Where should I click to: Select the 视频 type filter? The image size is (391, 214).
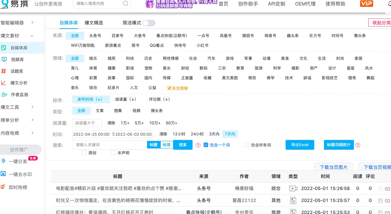tap(137, 111)
